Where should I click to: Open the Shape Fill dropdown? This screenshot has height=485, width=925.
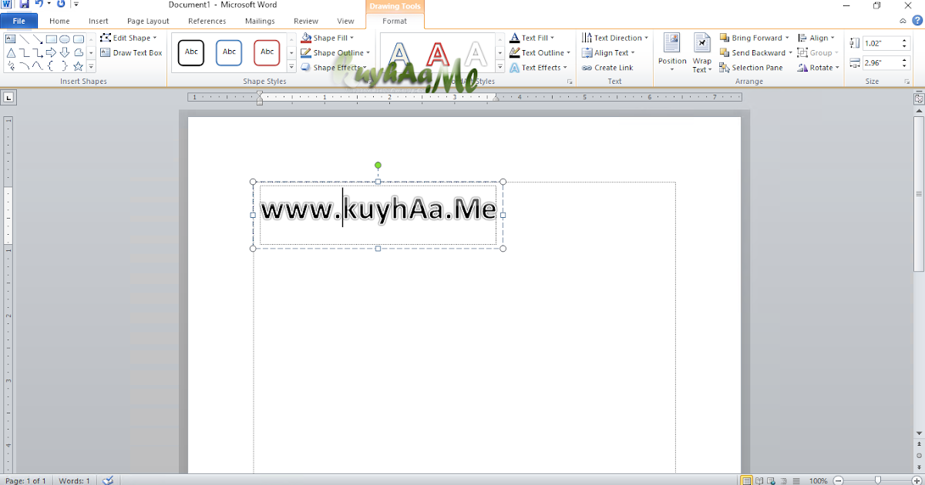327,38
